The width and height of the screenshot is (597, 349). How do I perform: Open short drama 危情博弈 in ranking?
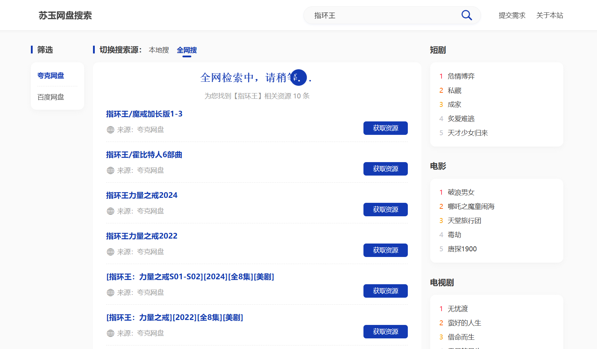461,76
